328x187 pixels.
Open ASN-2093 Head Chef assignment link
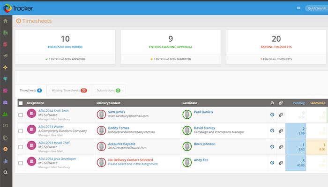tap(54, 143)
